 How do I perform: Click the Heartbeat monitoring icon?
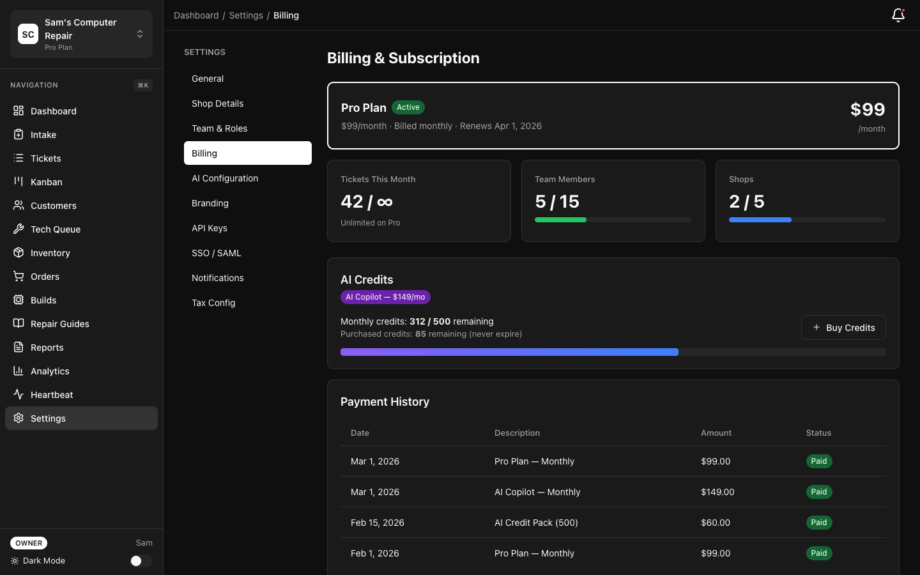pos(19,395)
